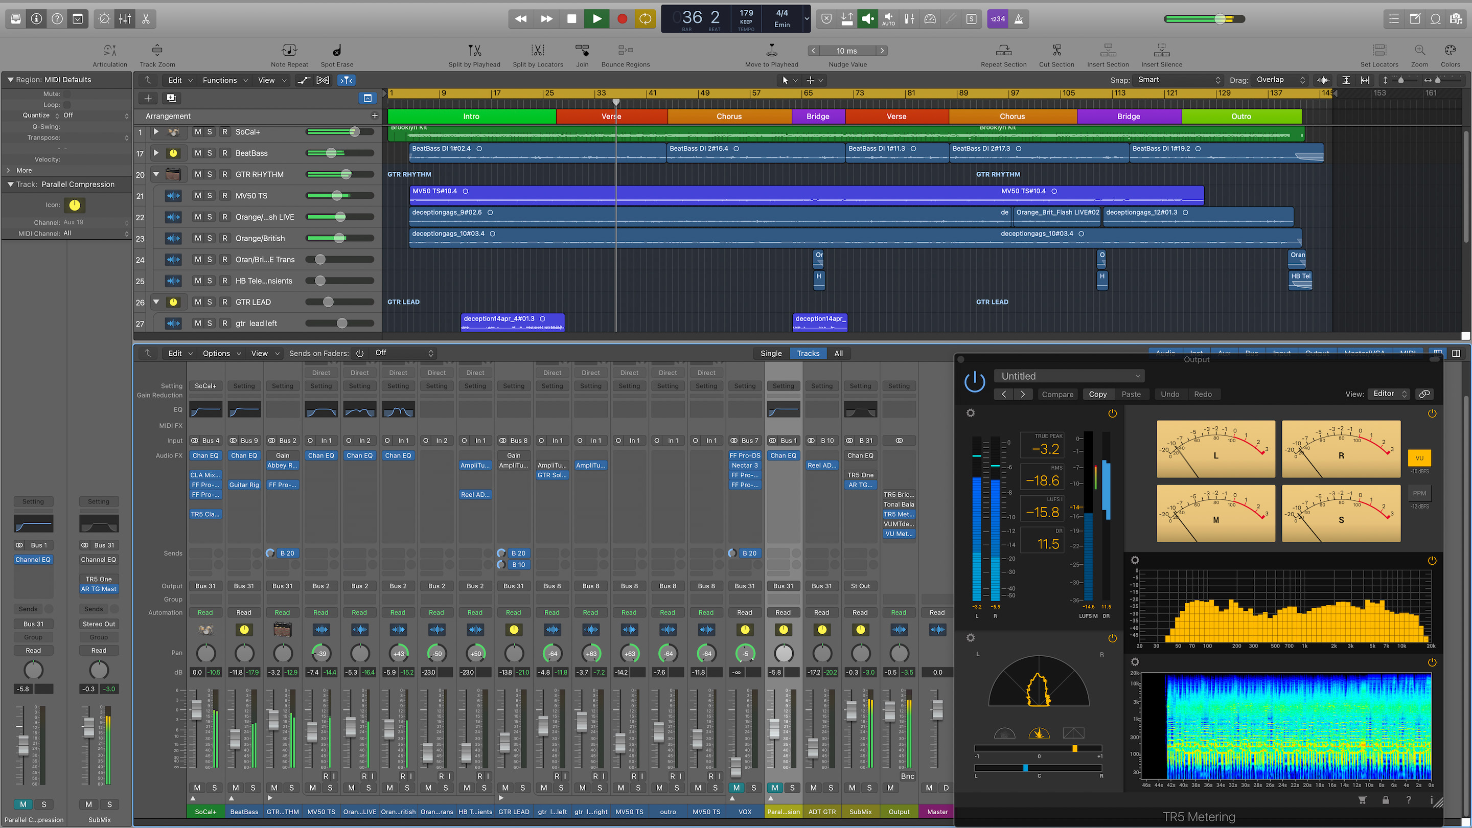Toggle the Metronome click button
Screen dimensions: 1472x828
(x=1019, y=19)
